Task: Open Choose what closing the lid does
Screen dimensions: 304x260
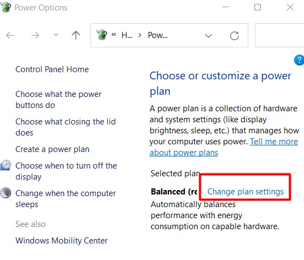Action: (x=66, y=127)
